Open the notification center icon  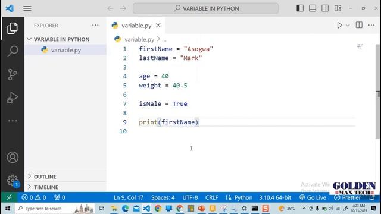pyautogui.click(x=373, y=209)
